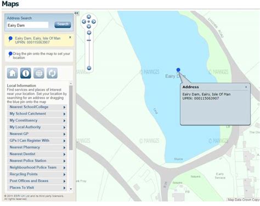The width and height of the screenshot is (260, 206).
Task: Select the Local Information icon
Action: coord(26,73)
